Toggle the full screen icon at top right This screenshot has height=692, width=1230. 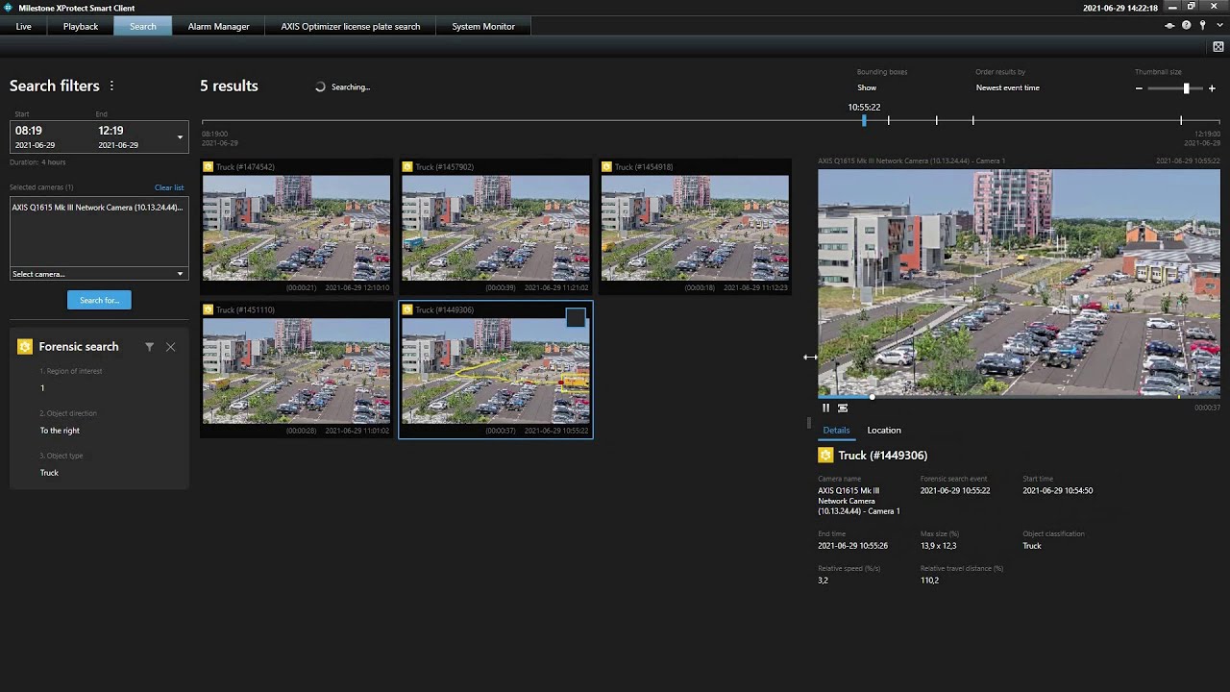pos(1218,46)
